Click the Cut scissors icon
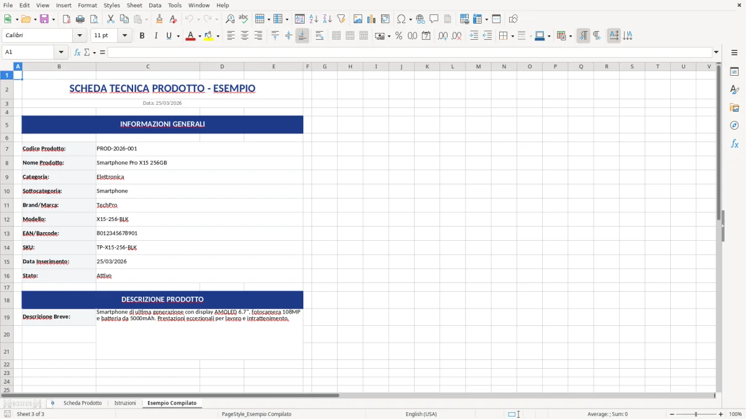Screen dimensions: 746x419 tap(111, 19)
